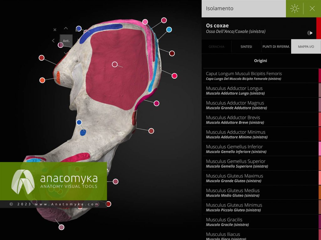Toggle the orange origin marker on the bone

pos(42,80)
